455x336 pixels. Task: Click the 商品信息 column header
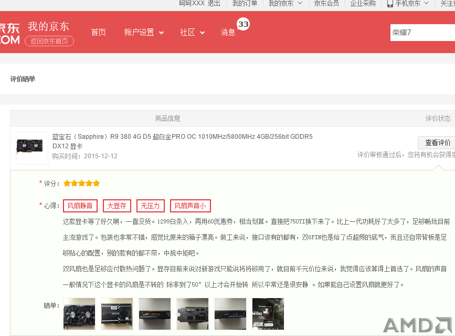[x=168, y=118]
